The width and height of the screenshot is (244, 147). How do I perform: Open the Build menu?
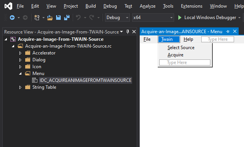90,6
